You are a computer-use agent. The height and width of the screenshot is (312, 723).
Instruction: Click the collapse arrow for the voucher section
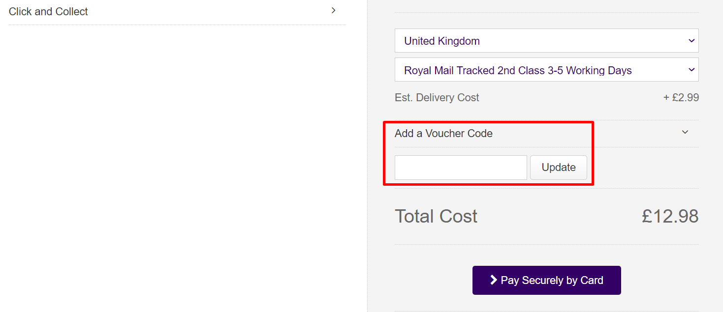[685, 132]
